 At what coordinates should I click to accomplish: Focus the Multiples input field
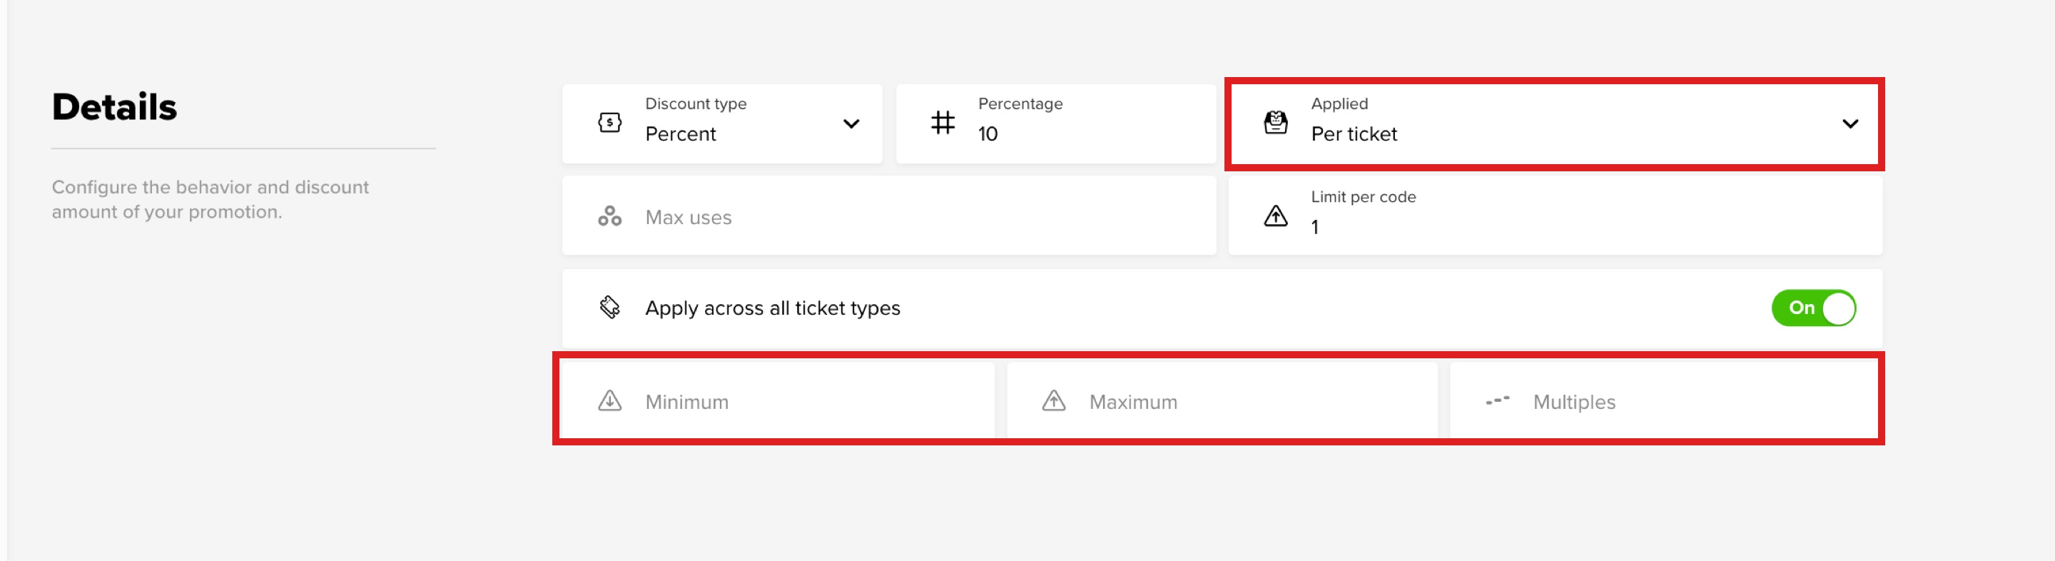coord(1665,400)
